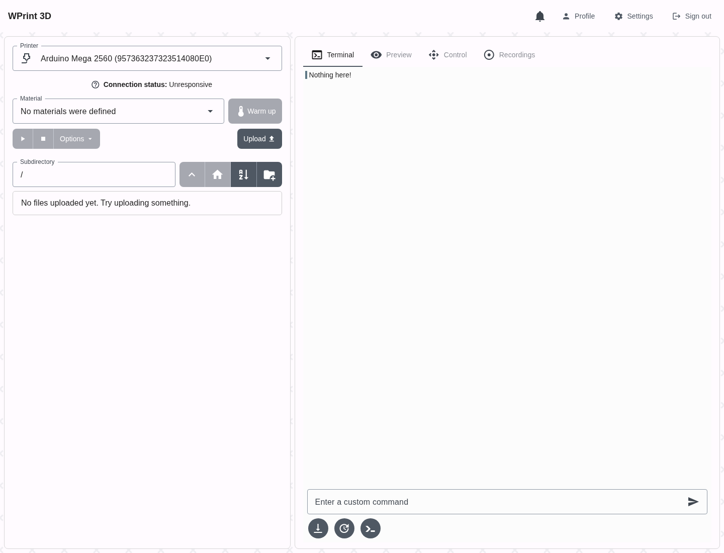
Task: Click the connection status help icon
Action: [96, 84]
